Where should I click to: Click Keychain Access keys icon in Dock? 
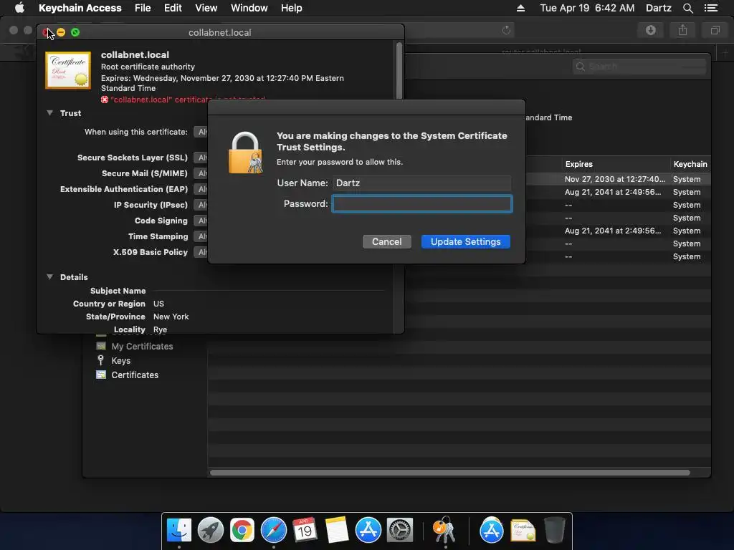444,531
